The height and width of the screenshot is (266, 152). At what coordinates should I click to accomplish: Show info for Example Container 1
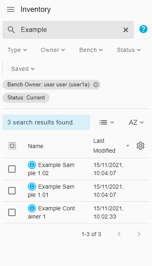[x=32, y=208]
